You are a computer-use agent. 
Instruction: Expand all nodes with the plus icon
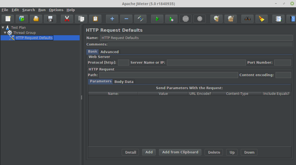tap(112, 19)
